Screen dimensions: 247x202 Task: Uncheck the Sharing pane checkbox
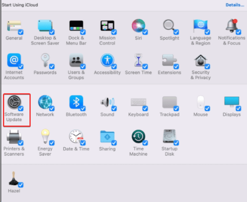coord(114,143)
